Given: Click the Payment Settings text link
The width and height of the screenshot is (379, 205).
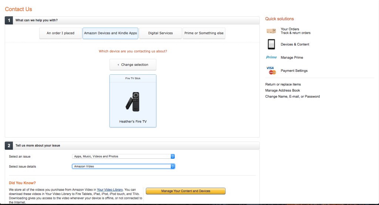Looking at the screenshot, I should pyautogui.click(x=294, y=71).
